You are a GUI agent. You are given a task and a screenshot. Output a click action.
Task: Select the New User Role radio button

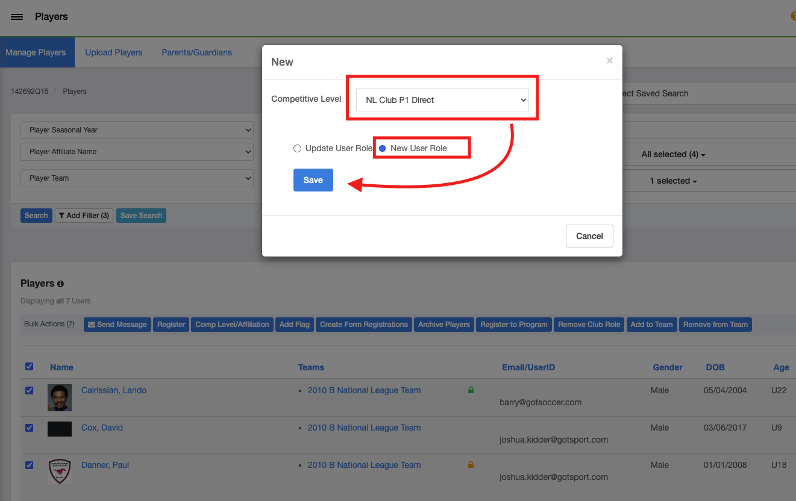(x=382, y=148)
